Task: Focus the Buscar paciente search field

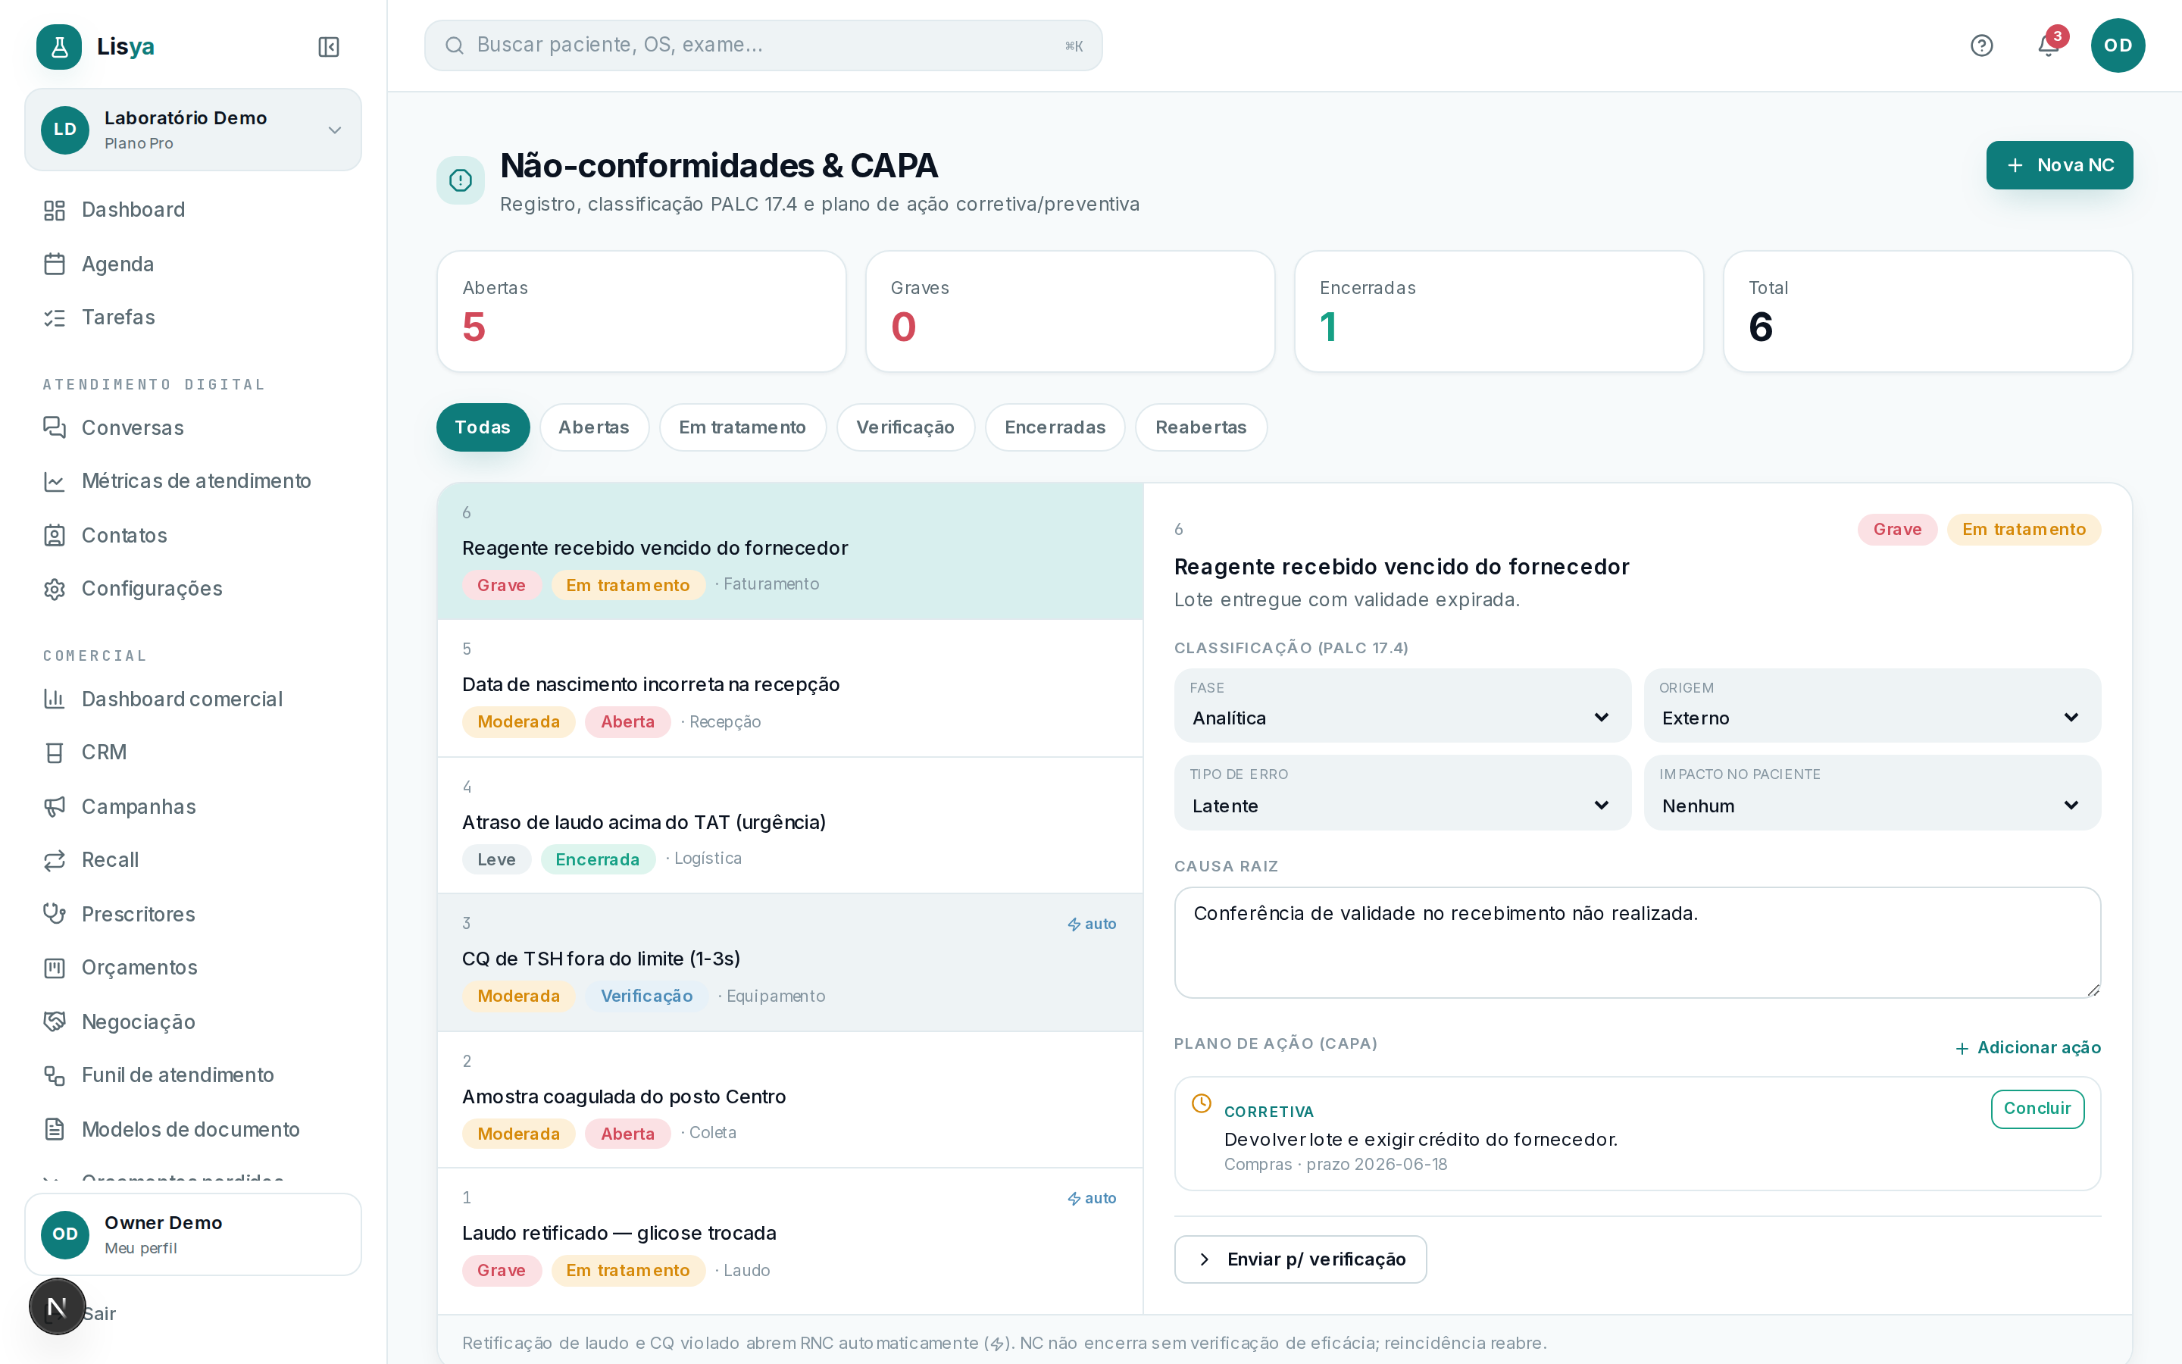Action: [763, 45]
